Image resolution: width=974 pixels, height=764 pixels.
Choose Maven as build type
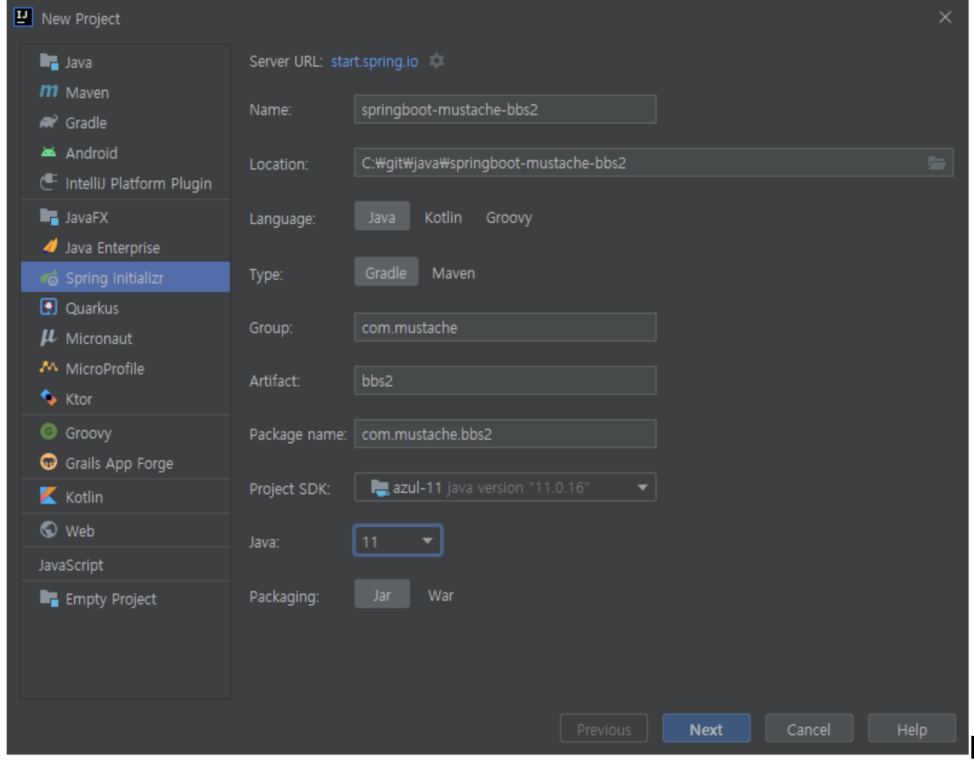point(454,273)
